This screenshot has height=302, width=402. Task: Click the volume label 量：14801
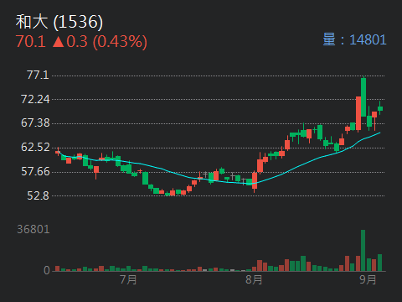(x=354, y=39)
